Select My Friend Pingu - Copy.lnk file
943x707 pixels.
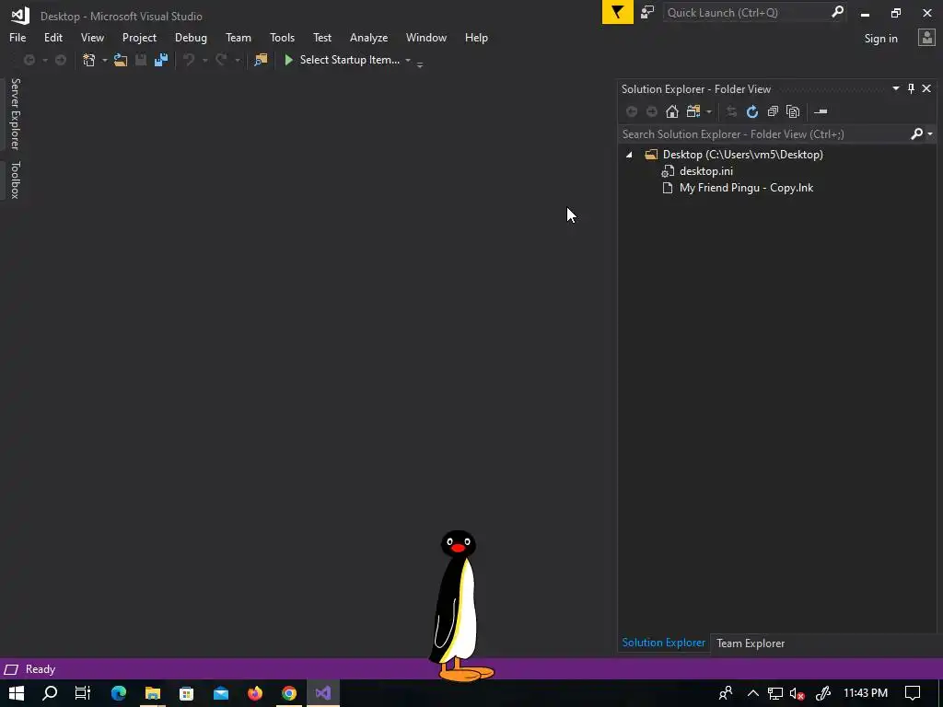click(746, 188)
